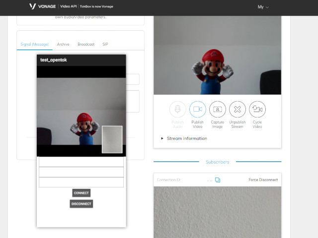Viewport: 318px width, 238px height.
Task: Select the Signal (Message) tab
Action: (x=35, y=44)
